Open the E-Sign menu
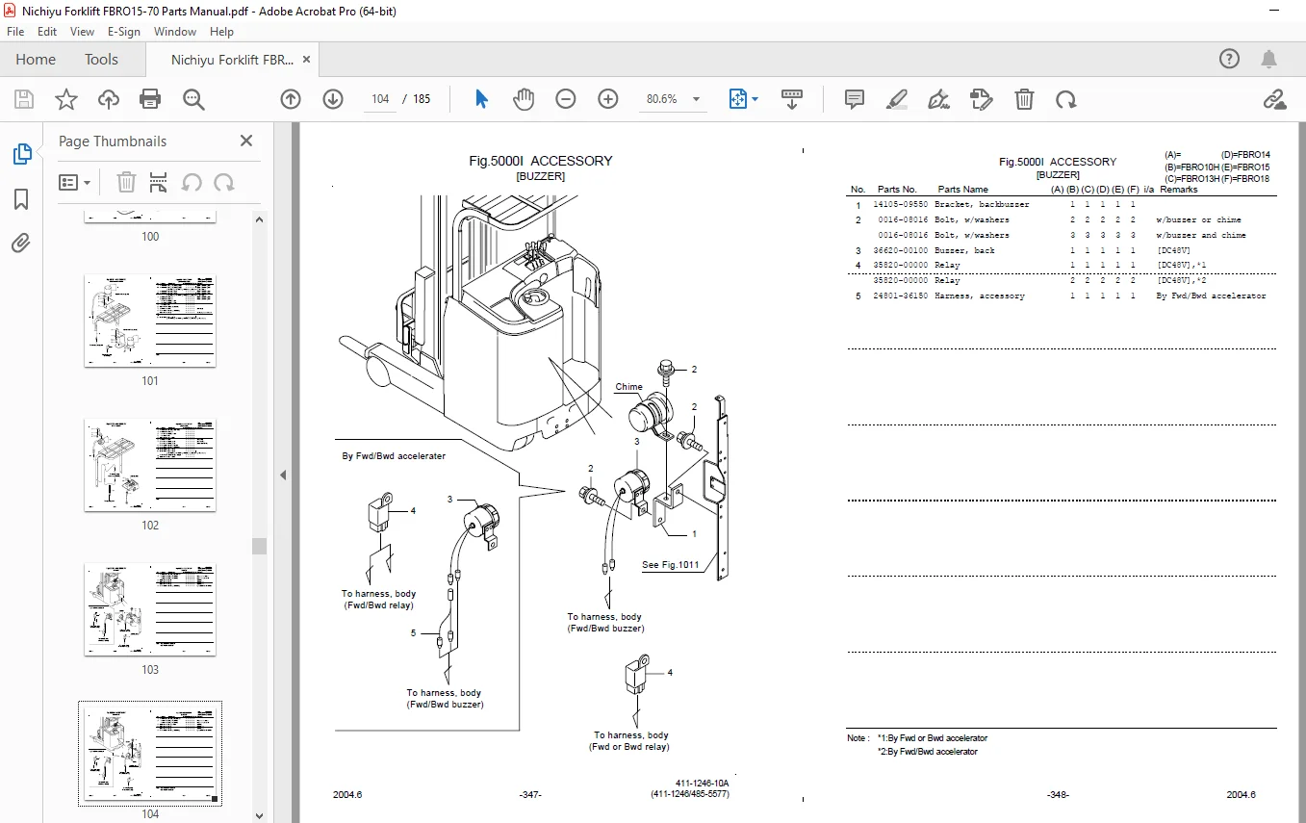 [124, 32]
